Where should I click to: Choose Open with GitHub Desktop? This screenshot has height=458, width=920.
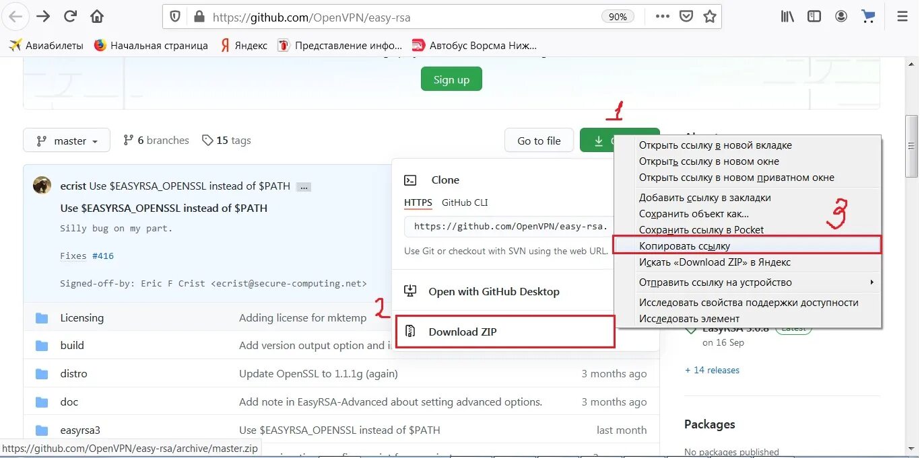[x=494, y=291]
